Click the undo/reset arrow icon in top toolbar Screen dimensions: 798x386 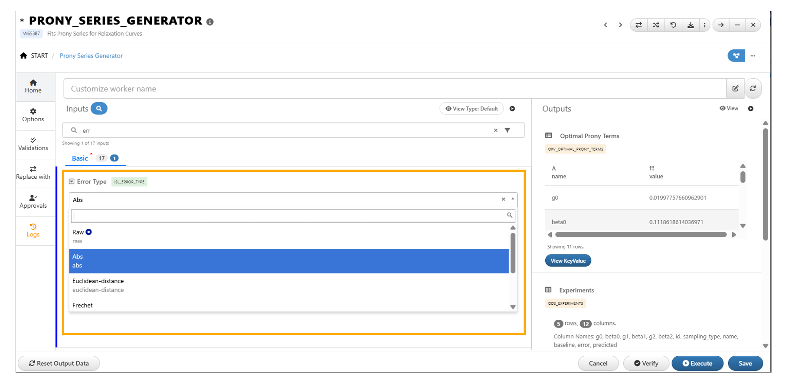673,25
